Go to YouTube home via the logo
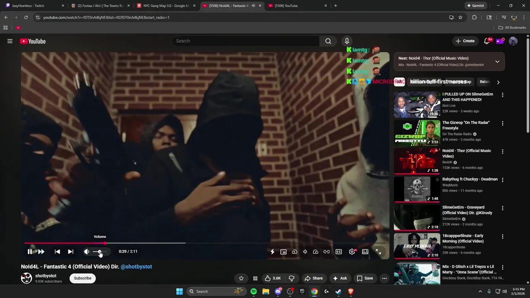This screenshot has height=298, width=530. coord(33,41)
